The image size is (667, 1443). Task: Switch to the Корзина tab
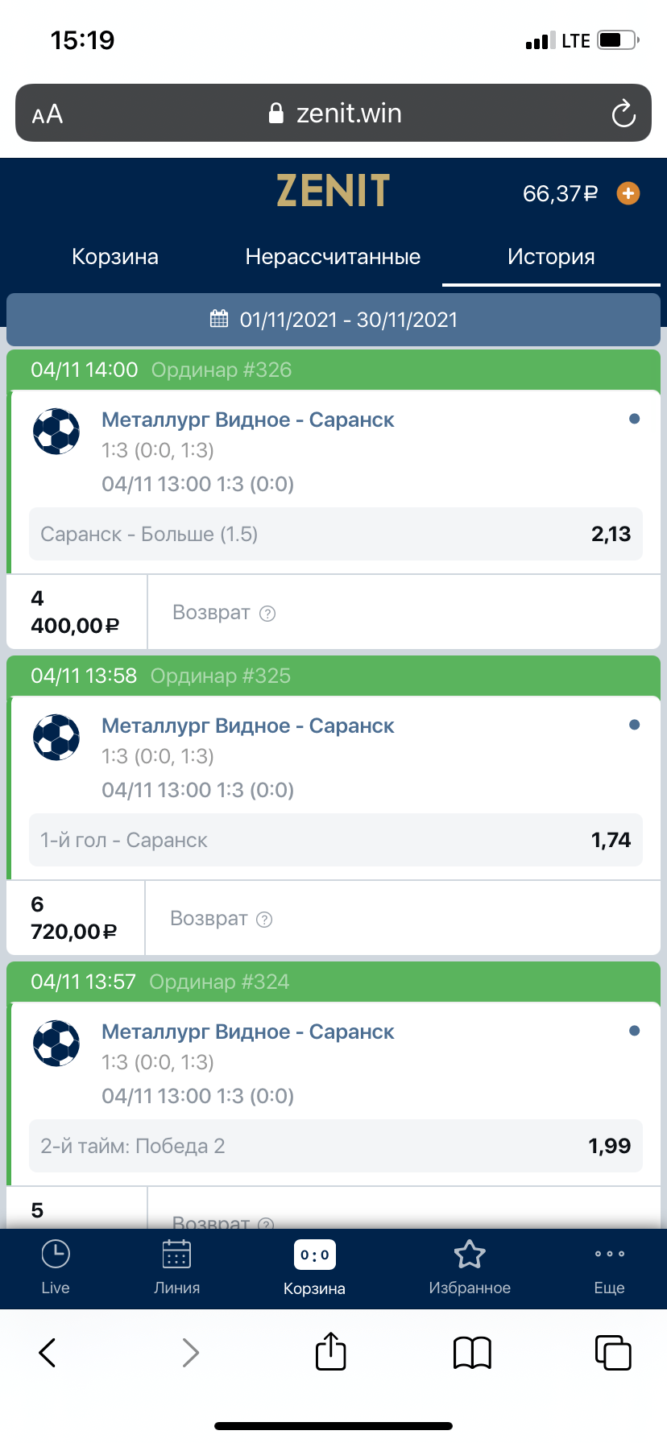[115, 257]
